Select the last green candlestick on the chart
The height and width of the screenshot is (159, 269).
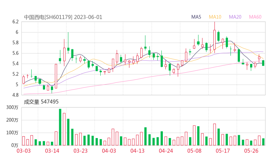pyautogui.click(x=263, y=63)
